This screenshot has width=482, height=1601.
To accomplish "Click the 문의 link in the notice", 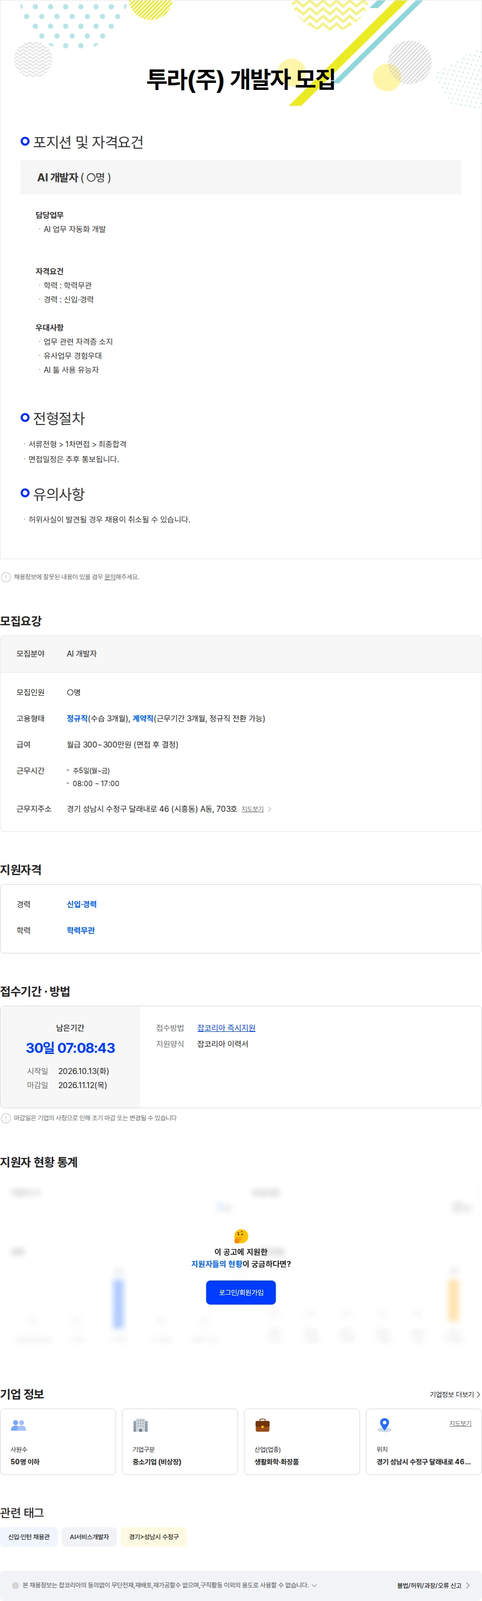I will coord(110,577).
